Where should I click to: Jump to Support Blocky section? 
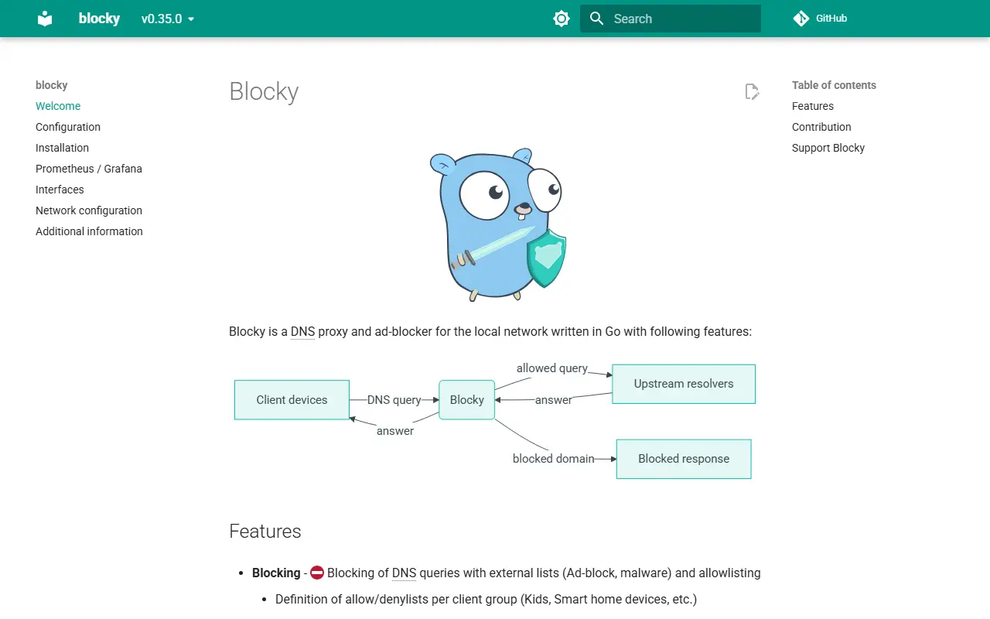click(828, 148)
